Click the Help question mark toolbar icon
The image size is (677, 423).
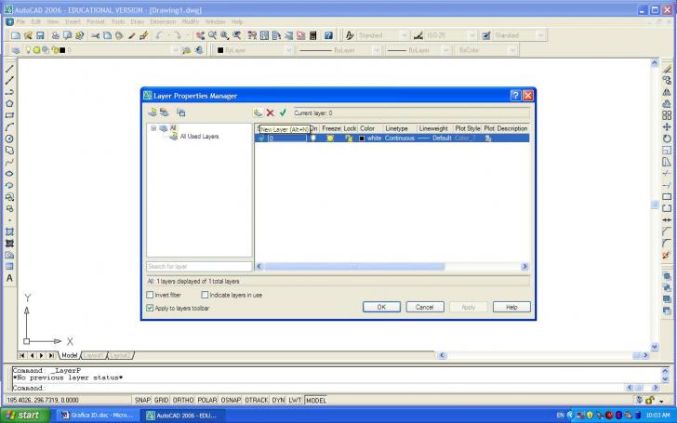tap(328, 35)
